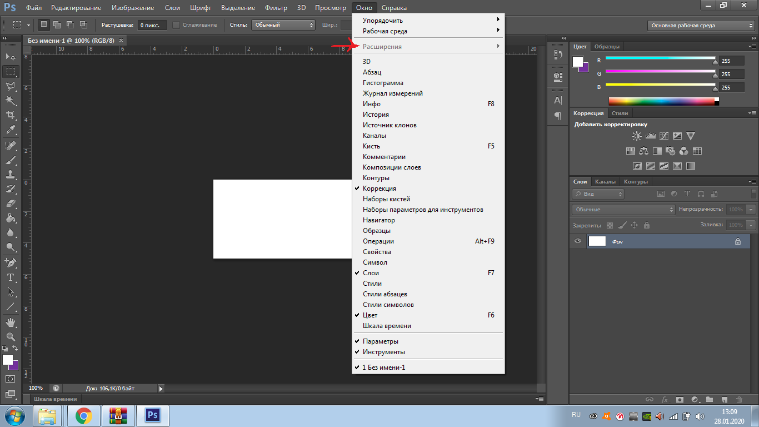Select the Pen tool
759x427 pixels.
pyautogui.click(x=11, y=262)
